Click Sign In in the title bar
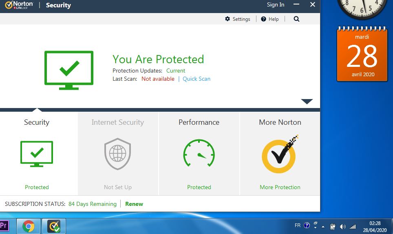 click(276, 5)
